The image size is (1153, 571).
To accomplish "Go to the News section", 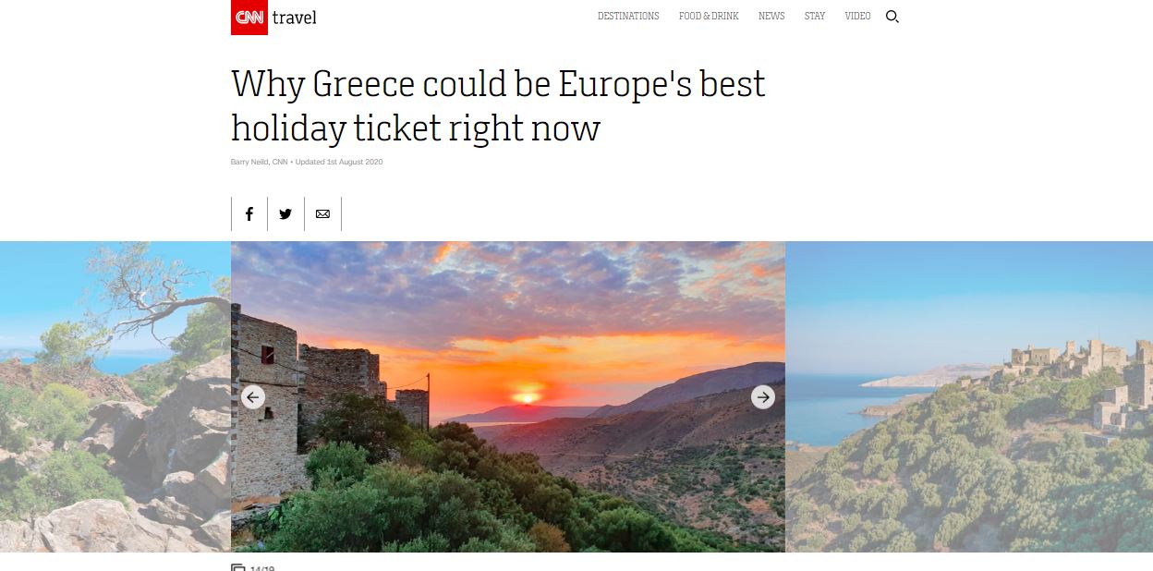I will pos(771,17).
